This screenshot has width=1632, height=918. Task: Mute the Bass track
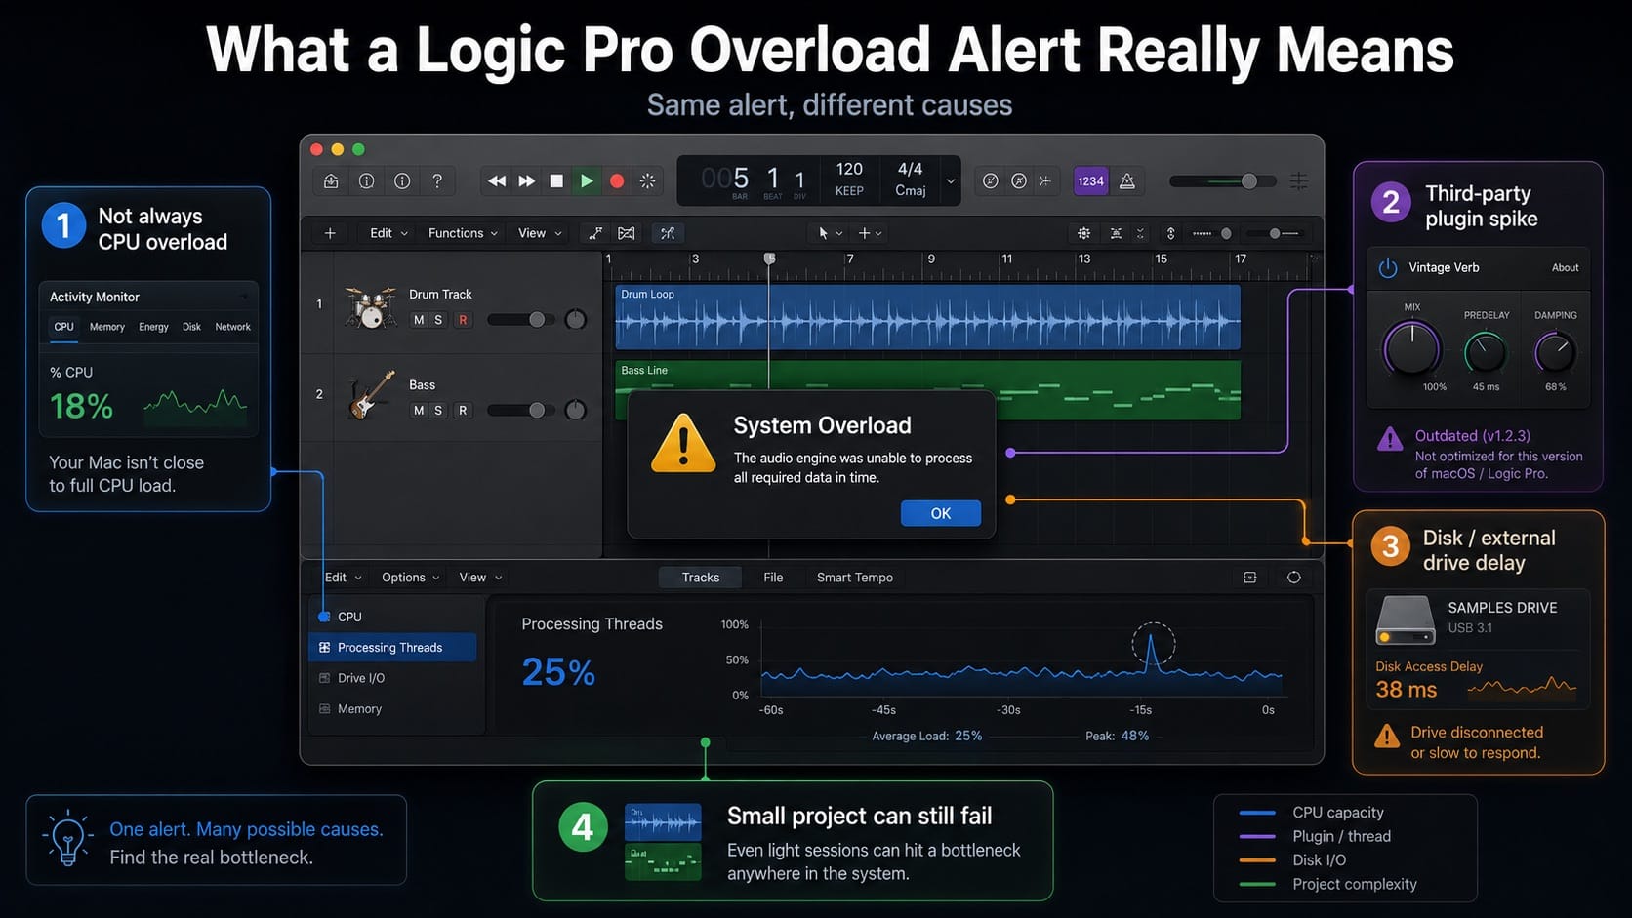pos(419,411)
